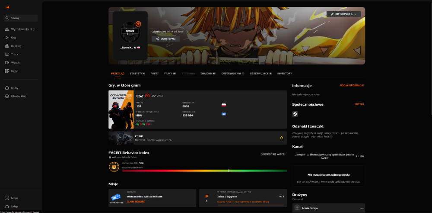Open the Znajomi tab
432x213 pixels.
coord(208,74)
